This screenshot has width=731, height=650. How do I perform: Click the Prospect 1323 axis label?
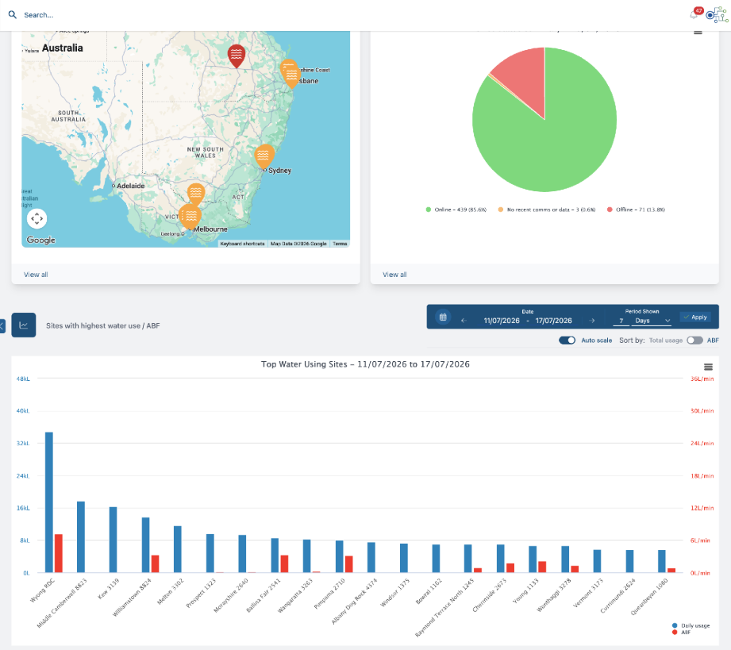[201, 593]
